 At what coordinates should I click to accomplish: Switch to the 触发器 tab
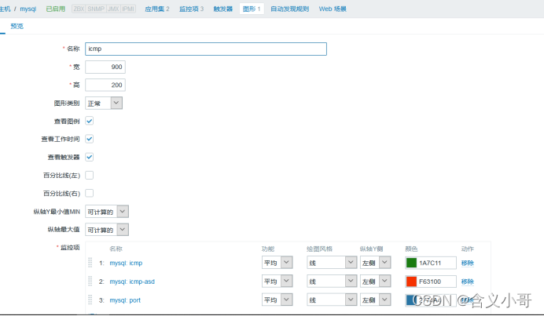(222, 9)
